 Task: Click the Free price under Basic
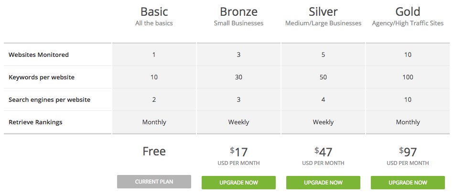point(154,152)
